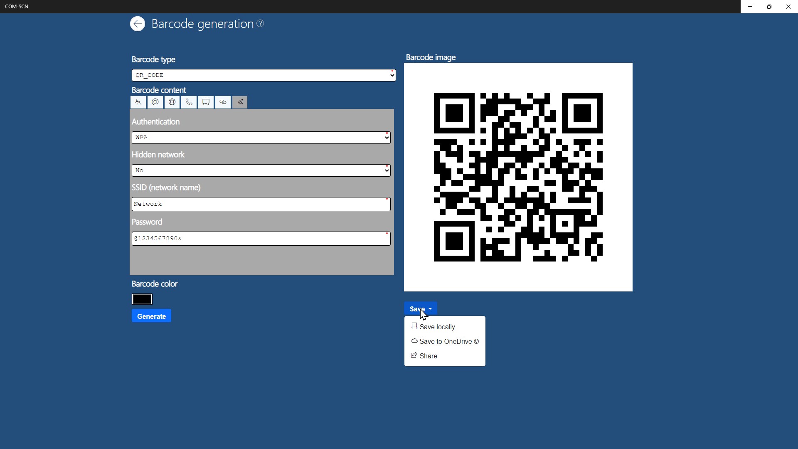The height and width of the screenshot is (449, 798).
Task: Click Share in the save menu
Action: coord(428,356)
